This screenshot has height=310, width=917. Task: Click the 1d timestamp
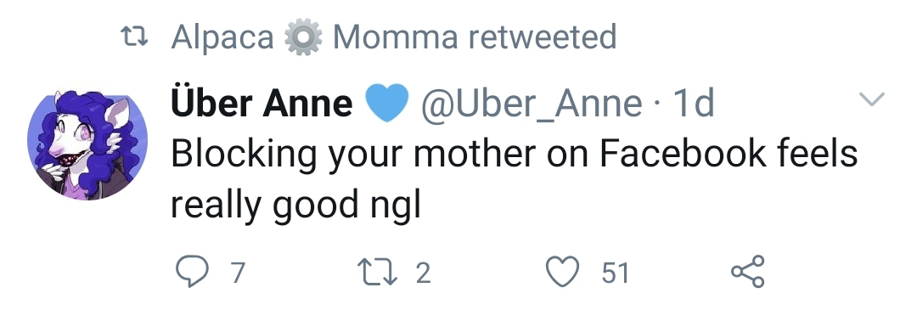tap(694, 104)
